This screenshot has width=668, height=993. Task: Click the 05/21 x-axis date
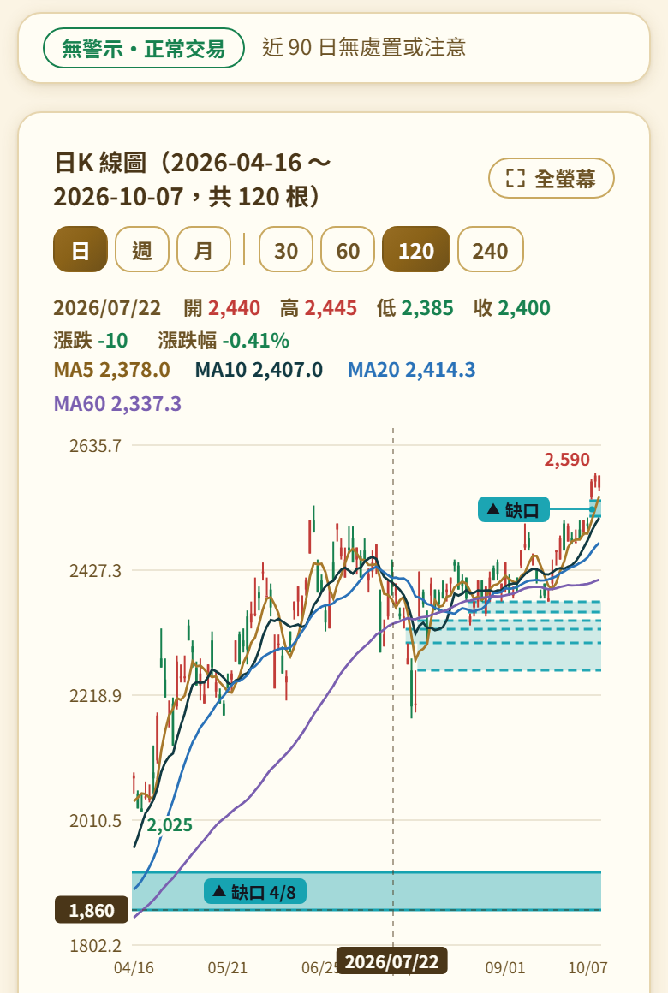coord(228,967)
